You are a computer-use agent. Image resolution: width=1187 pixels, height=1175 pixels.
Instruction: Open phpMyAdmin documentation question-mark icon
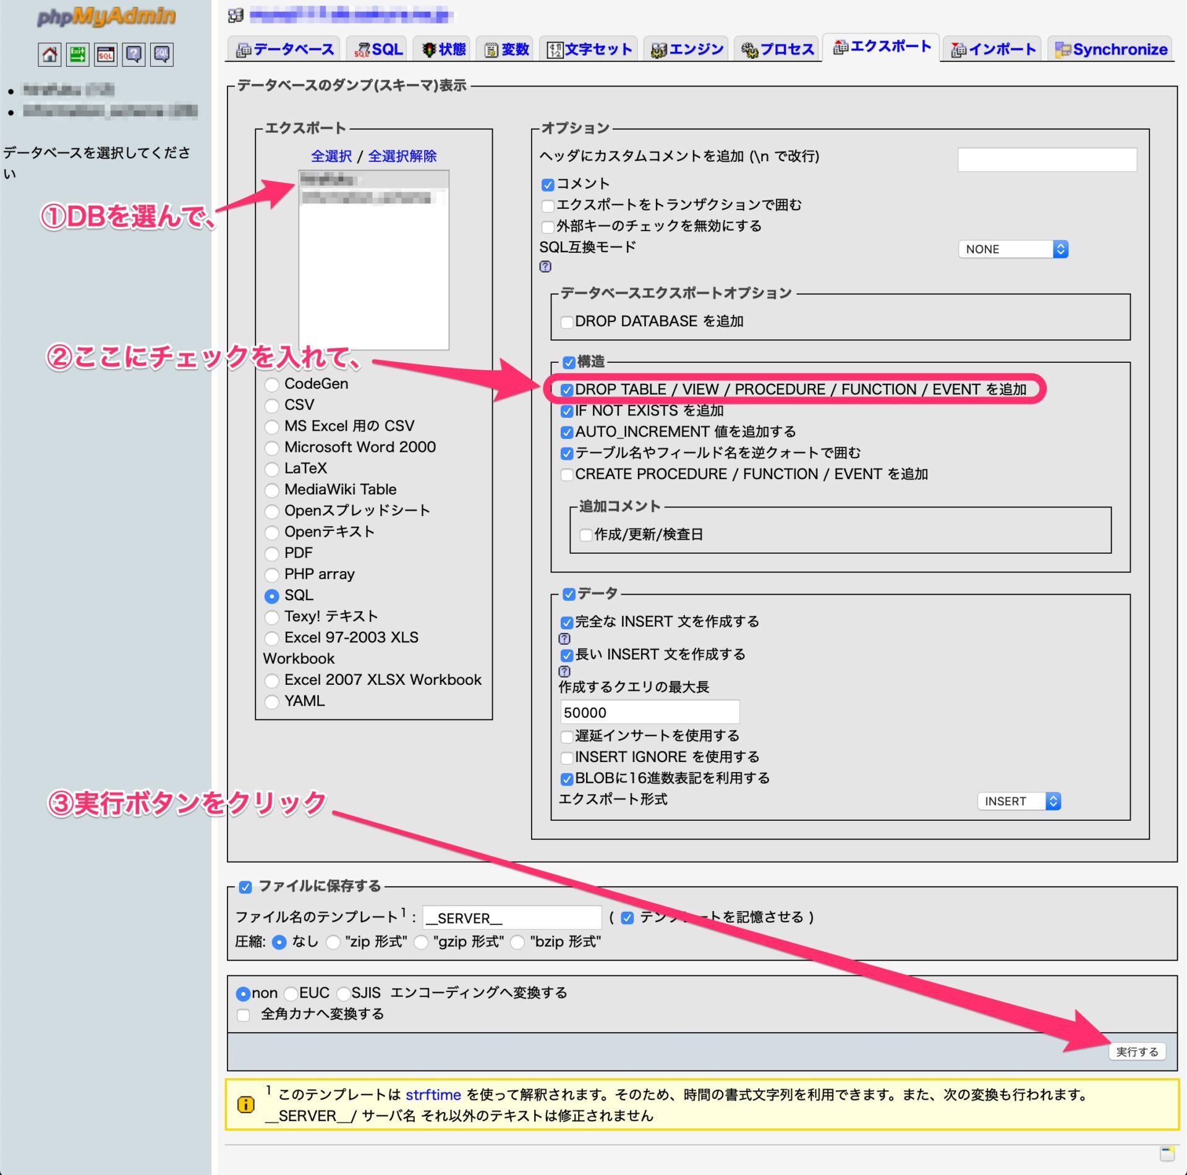point(134,54)
